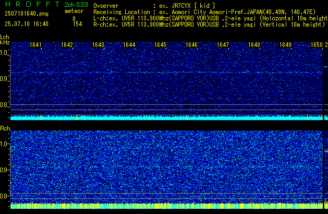Select the 1644 time marker
The height and width of the screenshot is (214, 328).
coord(129,45)
